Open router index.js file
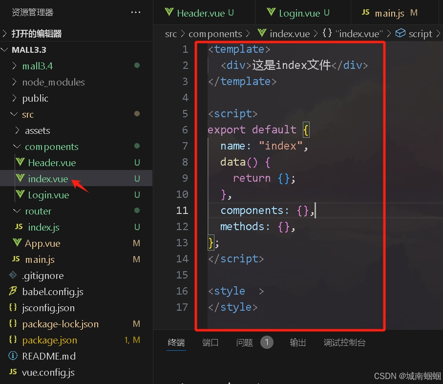The height and width of the screenshot is (384, 443). [76, 227]
